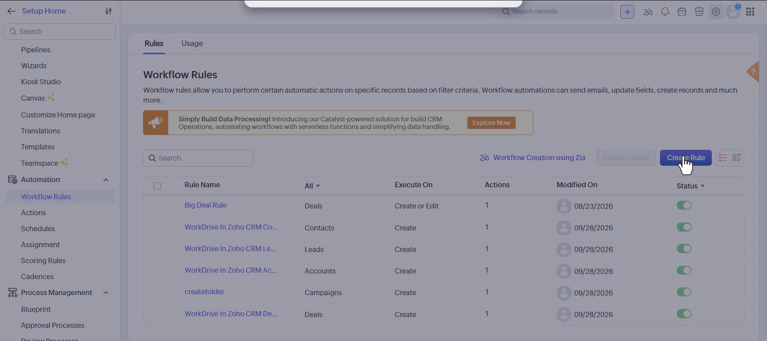Open Cadences in the sidebar
This screenshot has height=341, width=767.
point(37,277)
